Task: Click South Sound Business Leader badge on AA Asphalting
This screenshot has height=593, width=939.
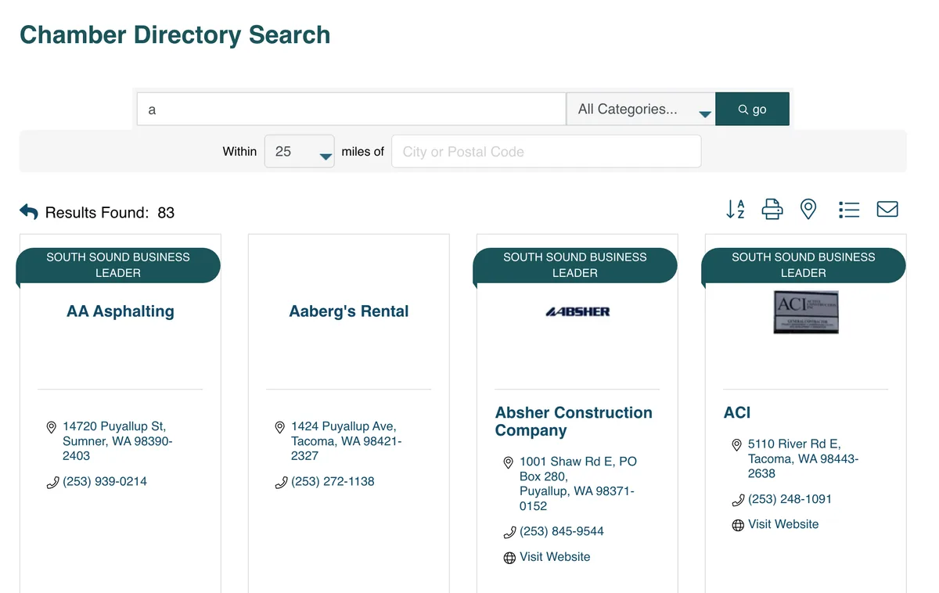Action: point(118,265)
